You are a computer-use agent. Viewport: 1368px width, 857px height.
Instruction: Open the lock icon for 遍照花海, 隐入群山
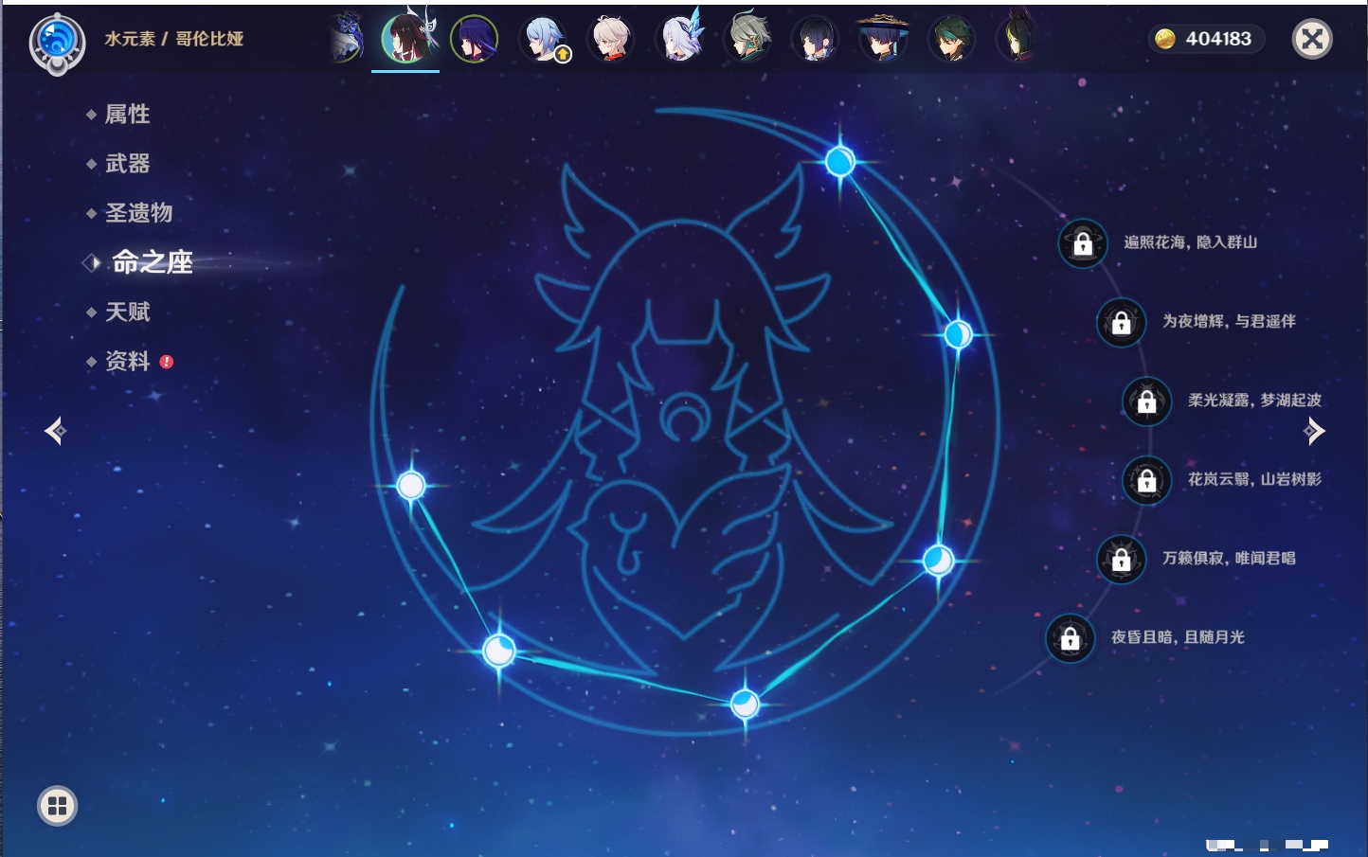1083,243
